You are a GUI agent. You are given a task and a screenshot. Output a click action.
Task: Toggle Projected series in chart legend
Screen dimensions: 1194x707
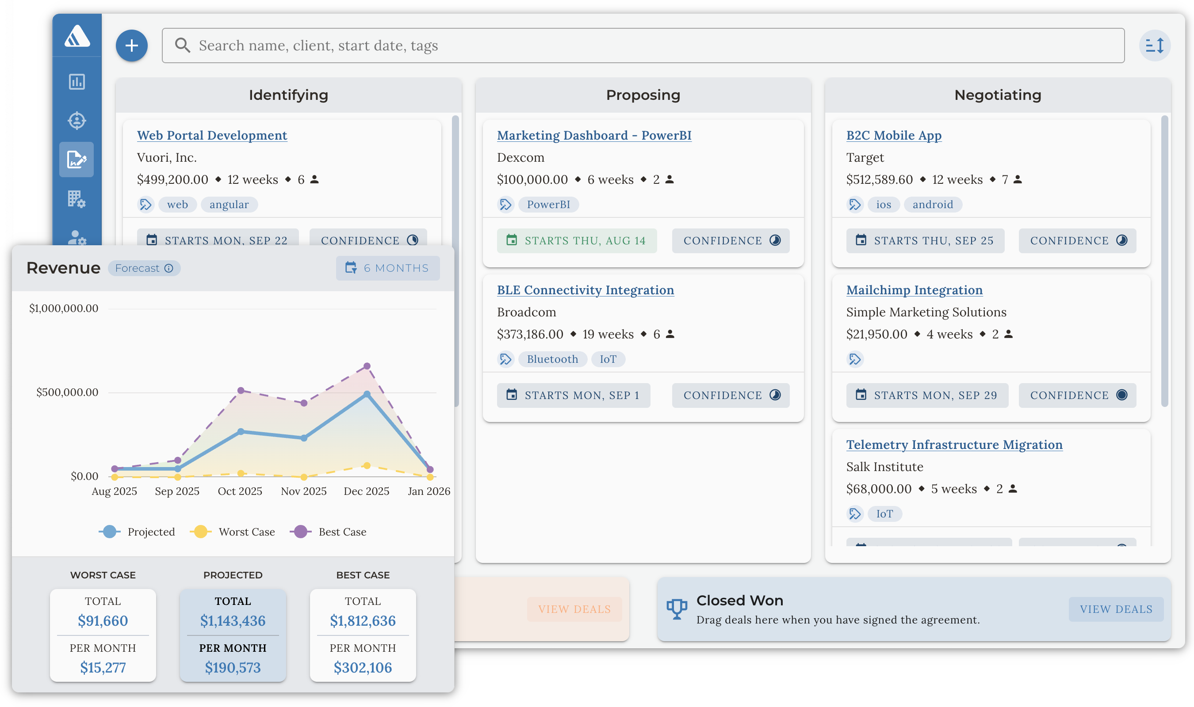coord(137,532)
